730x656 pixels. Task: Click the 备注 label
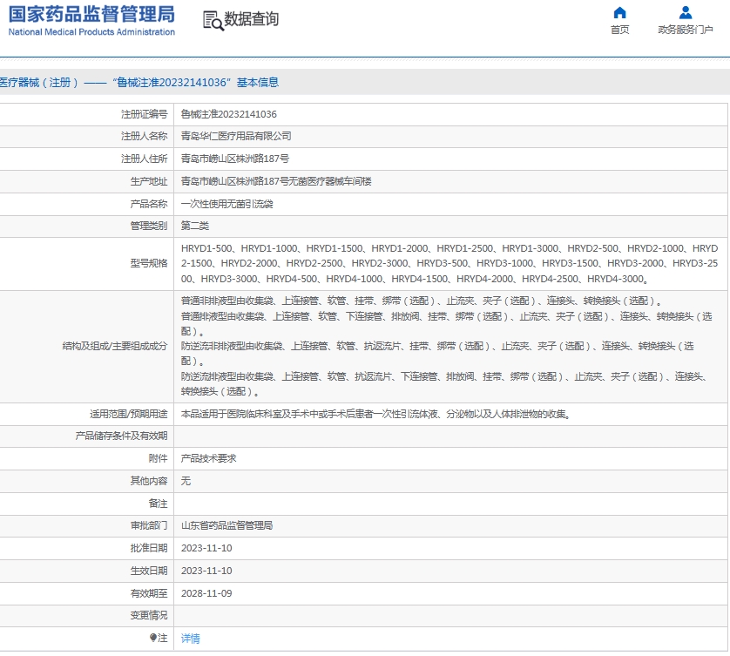click(158, 504)
